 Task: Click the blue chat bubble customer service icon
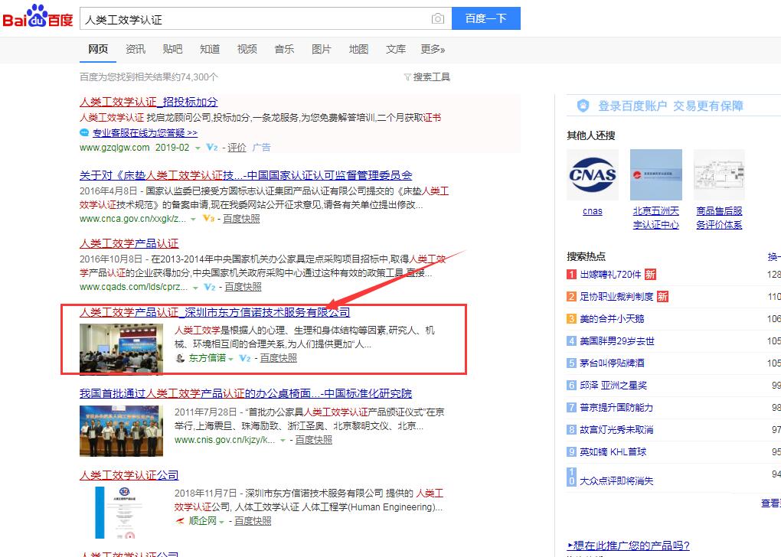coord(84,132)
